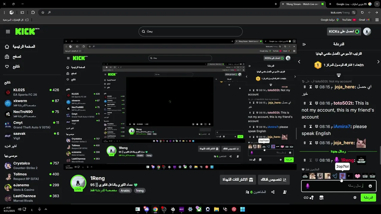
Task: Open مُتابع following in sidebar
Action: tap(12, 67)
